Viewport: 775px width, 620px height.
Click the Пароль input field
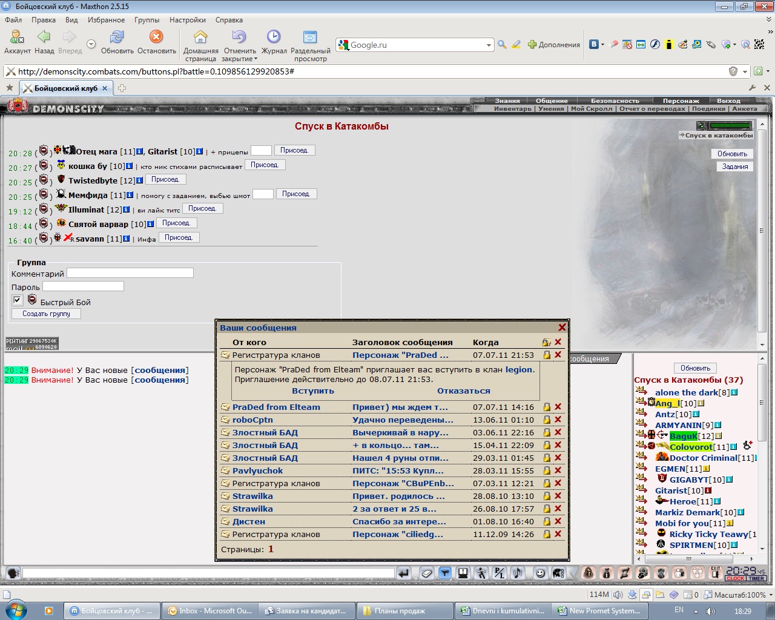point(83,286)
